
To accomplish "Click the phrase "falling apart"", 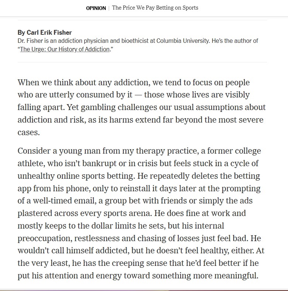I will pyautogui.click(x=39, y=107).
